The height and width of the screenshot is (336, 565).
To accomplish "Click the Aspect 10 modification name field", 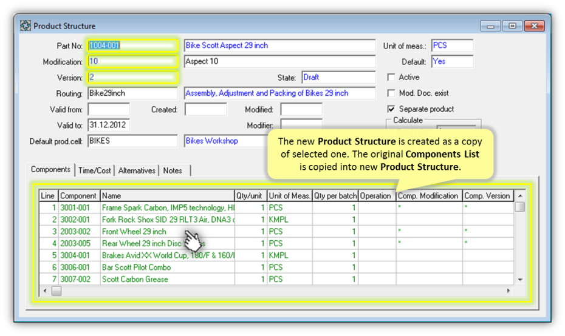I will (279, 61).
